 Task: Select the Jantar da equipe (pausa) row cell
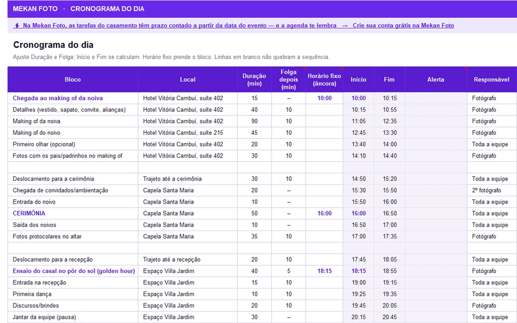[73, 317]
